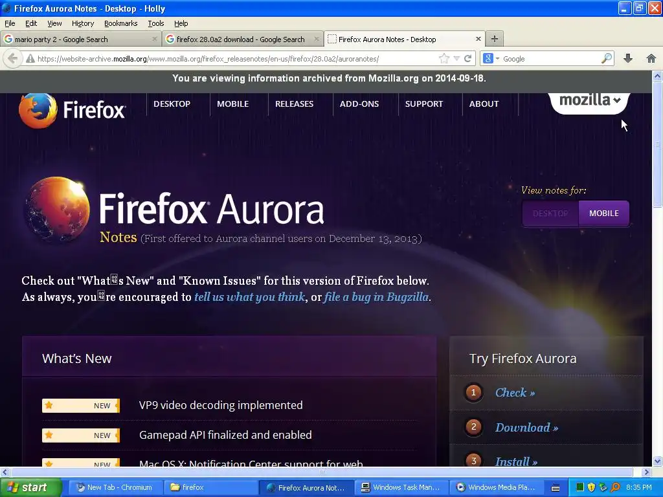Close the firefox 28.0a2 download tab
This screenshot has width=663, height=497.
click(316, 39)
